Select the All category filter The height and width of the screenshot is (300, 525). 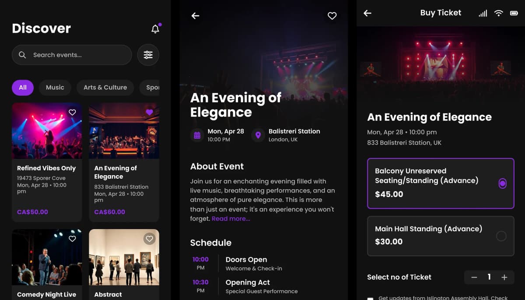tap(23, 88)
